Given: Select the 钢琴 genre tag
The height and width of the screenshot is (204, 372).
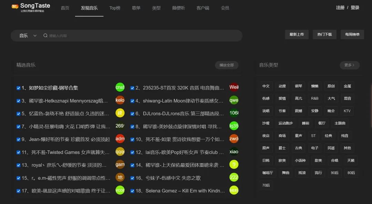Looking at the screenshot, I should point(299,86).
